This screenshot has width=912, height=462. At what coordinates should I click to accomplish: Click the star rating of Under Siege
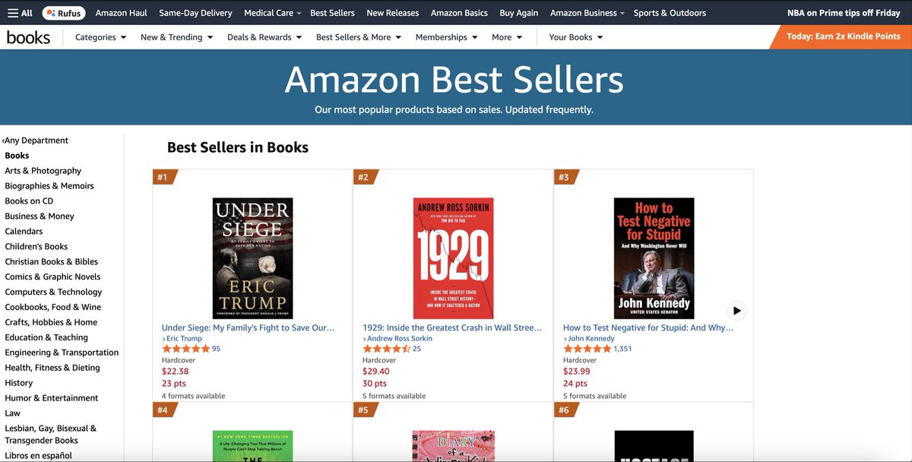coord(185,349)
